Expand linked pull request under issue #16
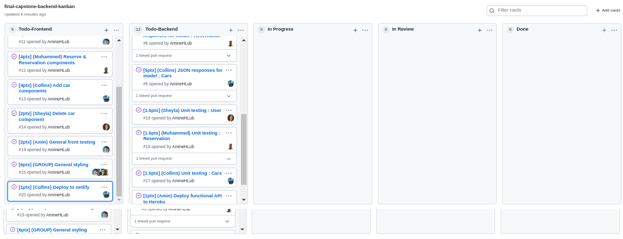The width and height of the screenshot is (623, 239). [x=228, y=159]
